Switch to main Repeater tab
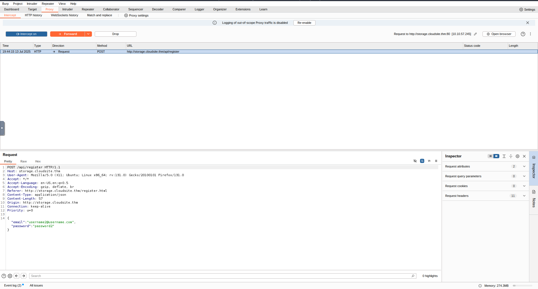 (x=88, y=9)
